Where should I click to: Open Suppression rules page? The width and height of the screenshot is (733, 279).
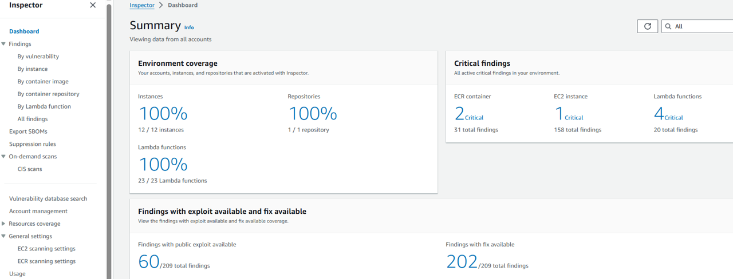coord(33,144)
